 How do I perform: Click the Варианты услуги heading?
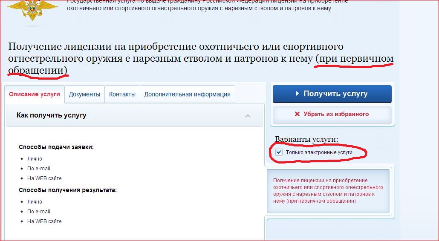point(306,140)
